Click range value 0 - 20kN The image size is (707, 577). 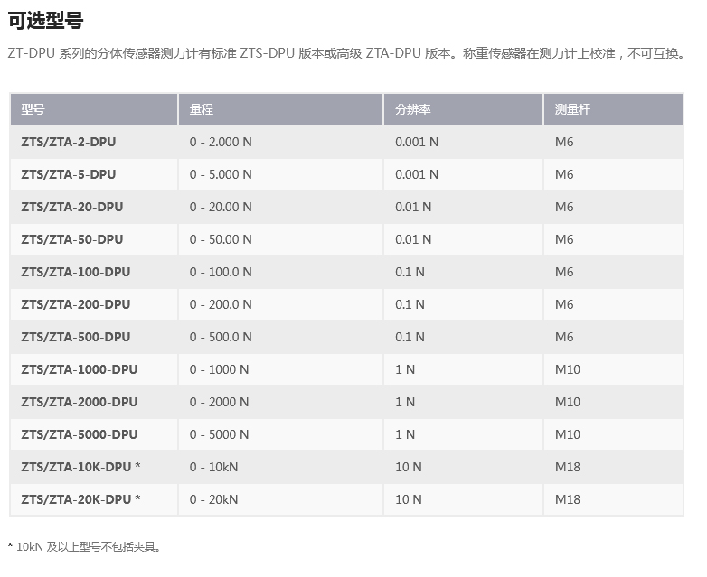coord(213,499)
